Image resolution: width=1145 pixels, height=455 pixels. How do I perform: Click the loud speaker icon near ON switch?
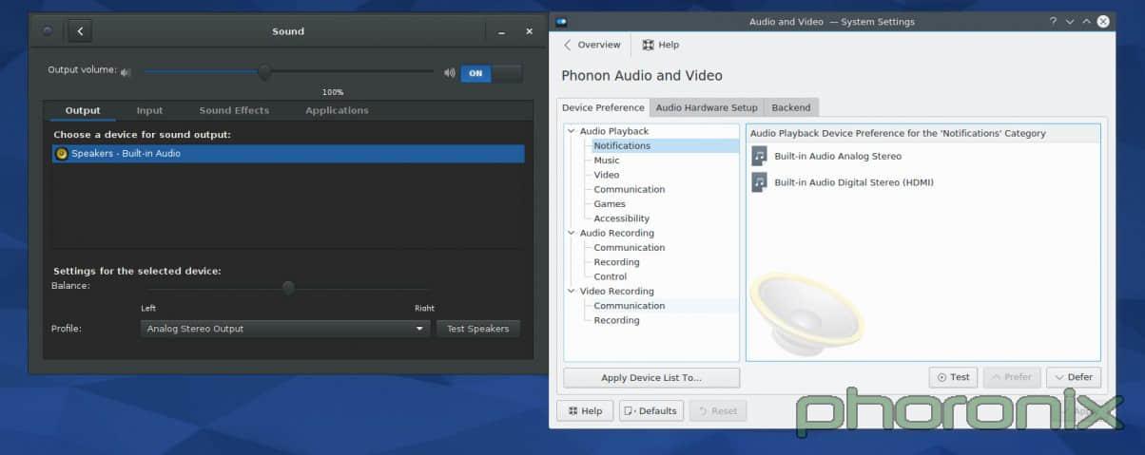tap(449, 72)
